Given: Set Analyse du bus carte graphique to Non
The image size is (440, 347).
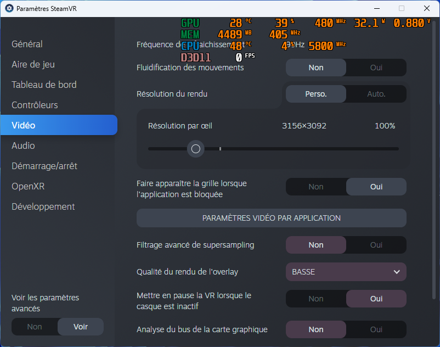Looking at the screenshot, I should click(x=316, y=329).
